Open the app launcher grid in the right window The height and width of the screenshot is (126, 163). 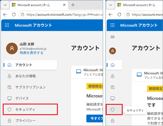click(x=112, y=25)
